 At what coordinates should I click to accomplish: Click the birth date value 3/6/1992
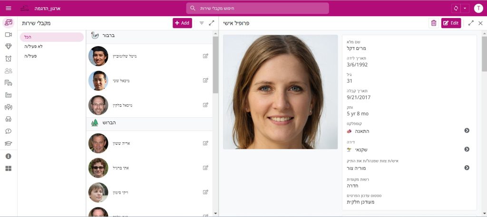pos(357,65)
